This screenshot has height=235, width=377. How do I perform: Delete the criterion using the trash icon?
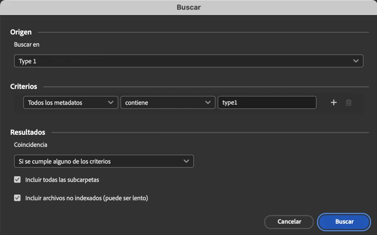(x=348, y=103)
